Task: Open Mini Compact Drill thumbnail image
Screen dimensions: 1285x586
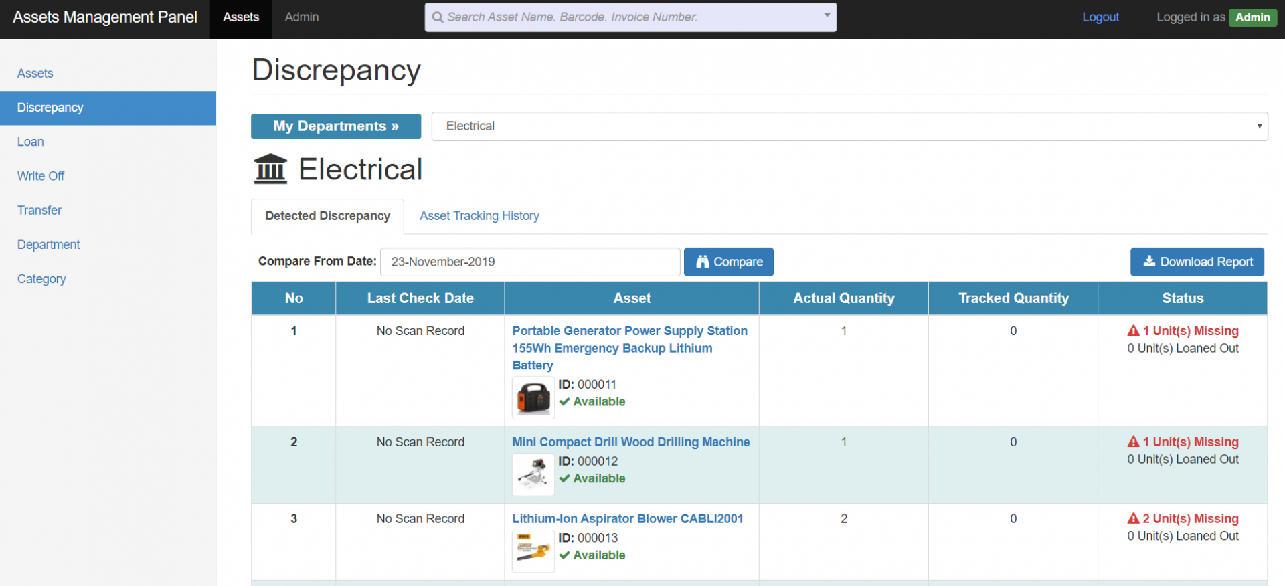Action: tap(533, 474)
